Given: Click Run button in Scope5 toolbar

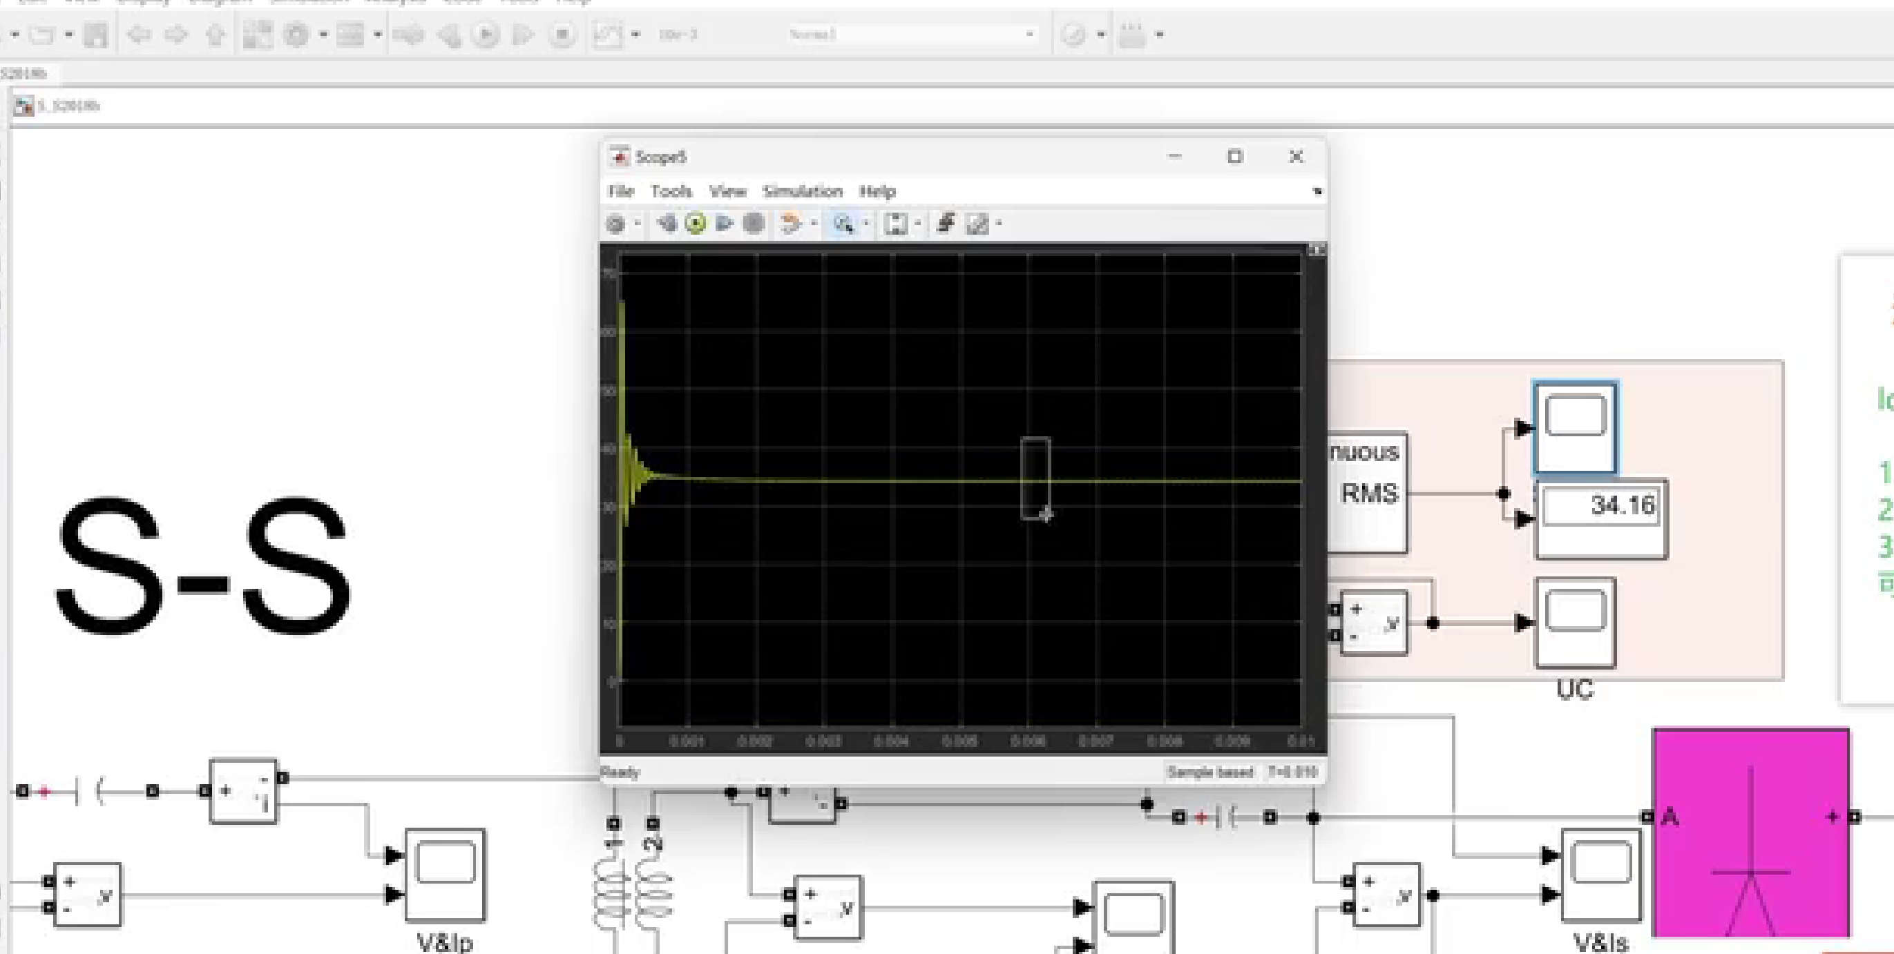Looking at the screenshot, I should [695, 224].
